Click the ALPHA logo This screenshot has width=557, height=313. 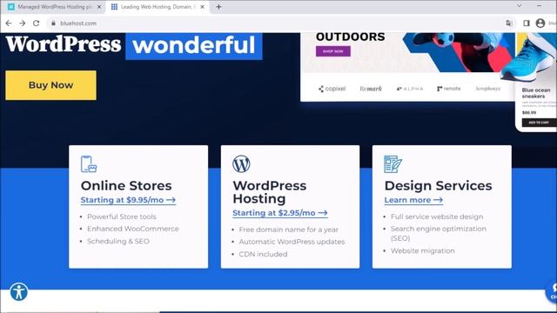point(410,89)
